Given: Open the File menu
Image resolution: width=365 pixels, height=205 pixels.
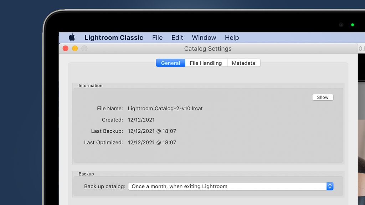Looking at the screenshot, I should tap(157, 37).
